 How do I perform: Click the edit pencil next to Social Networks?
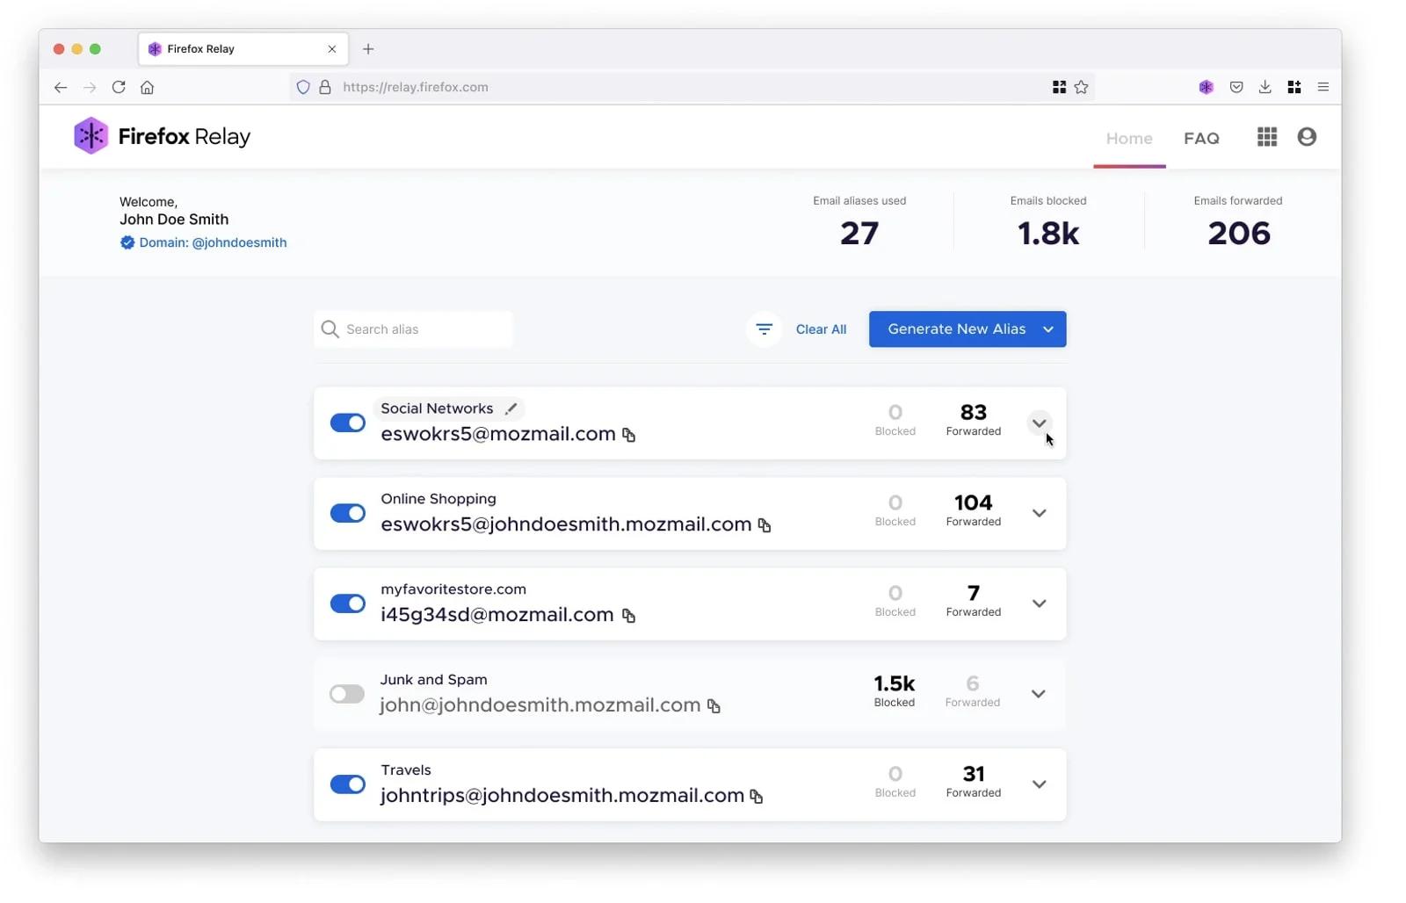[511, 408]
